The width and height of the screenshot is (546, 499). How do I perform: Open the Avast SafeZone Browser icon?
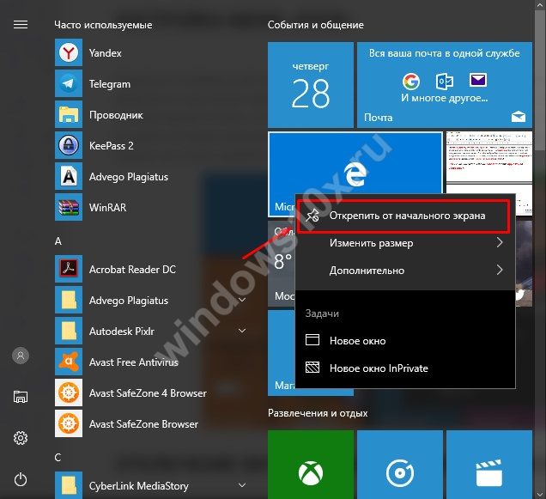(69, 423)
